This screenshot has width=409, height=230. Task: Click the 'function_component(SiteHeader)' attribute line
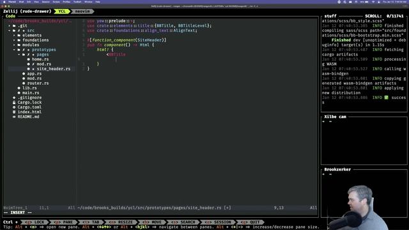pyautogui.click(x=127, y=40)
